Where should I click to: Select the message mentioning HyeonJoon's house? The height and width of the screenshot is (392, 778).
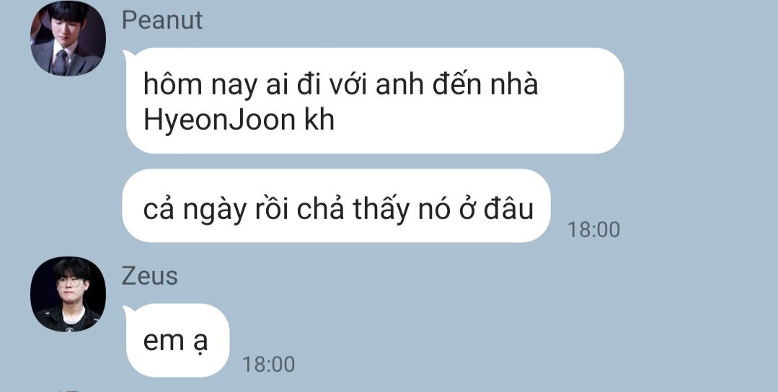(x=375, y=101)
